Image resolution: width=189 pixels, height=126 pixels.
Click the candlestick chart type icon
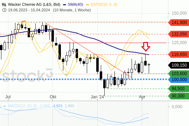(x=4, y=5)
